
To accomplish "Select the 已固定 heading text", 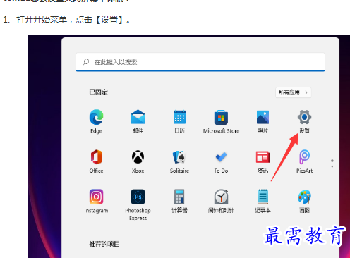I will [x=98, y=92].
